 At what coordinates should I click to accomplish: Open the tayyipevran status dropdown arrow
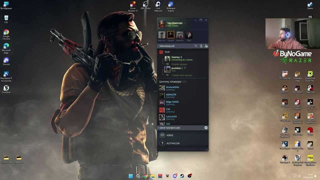click(184, 23)
